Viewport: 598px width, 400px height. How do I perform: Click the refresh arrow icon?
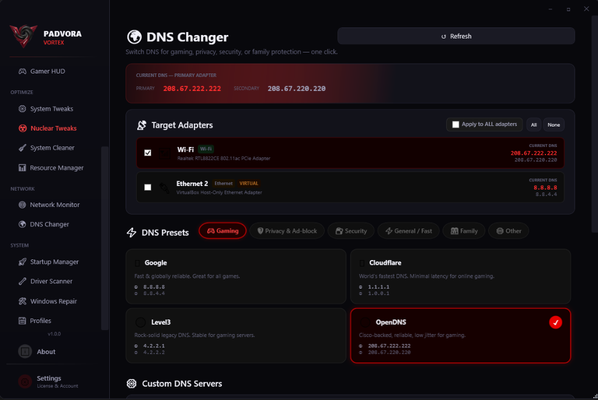click(x=444, y=37)
